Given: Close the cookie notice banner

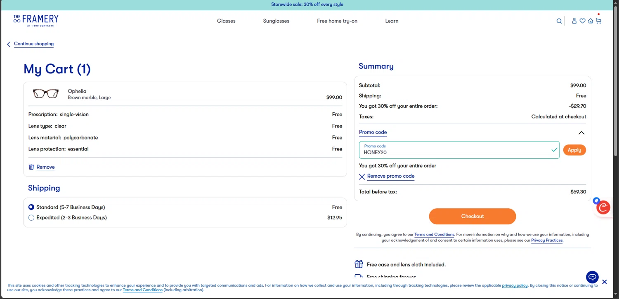Looking at the screenshot, I should pos(604,282).
